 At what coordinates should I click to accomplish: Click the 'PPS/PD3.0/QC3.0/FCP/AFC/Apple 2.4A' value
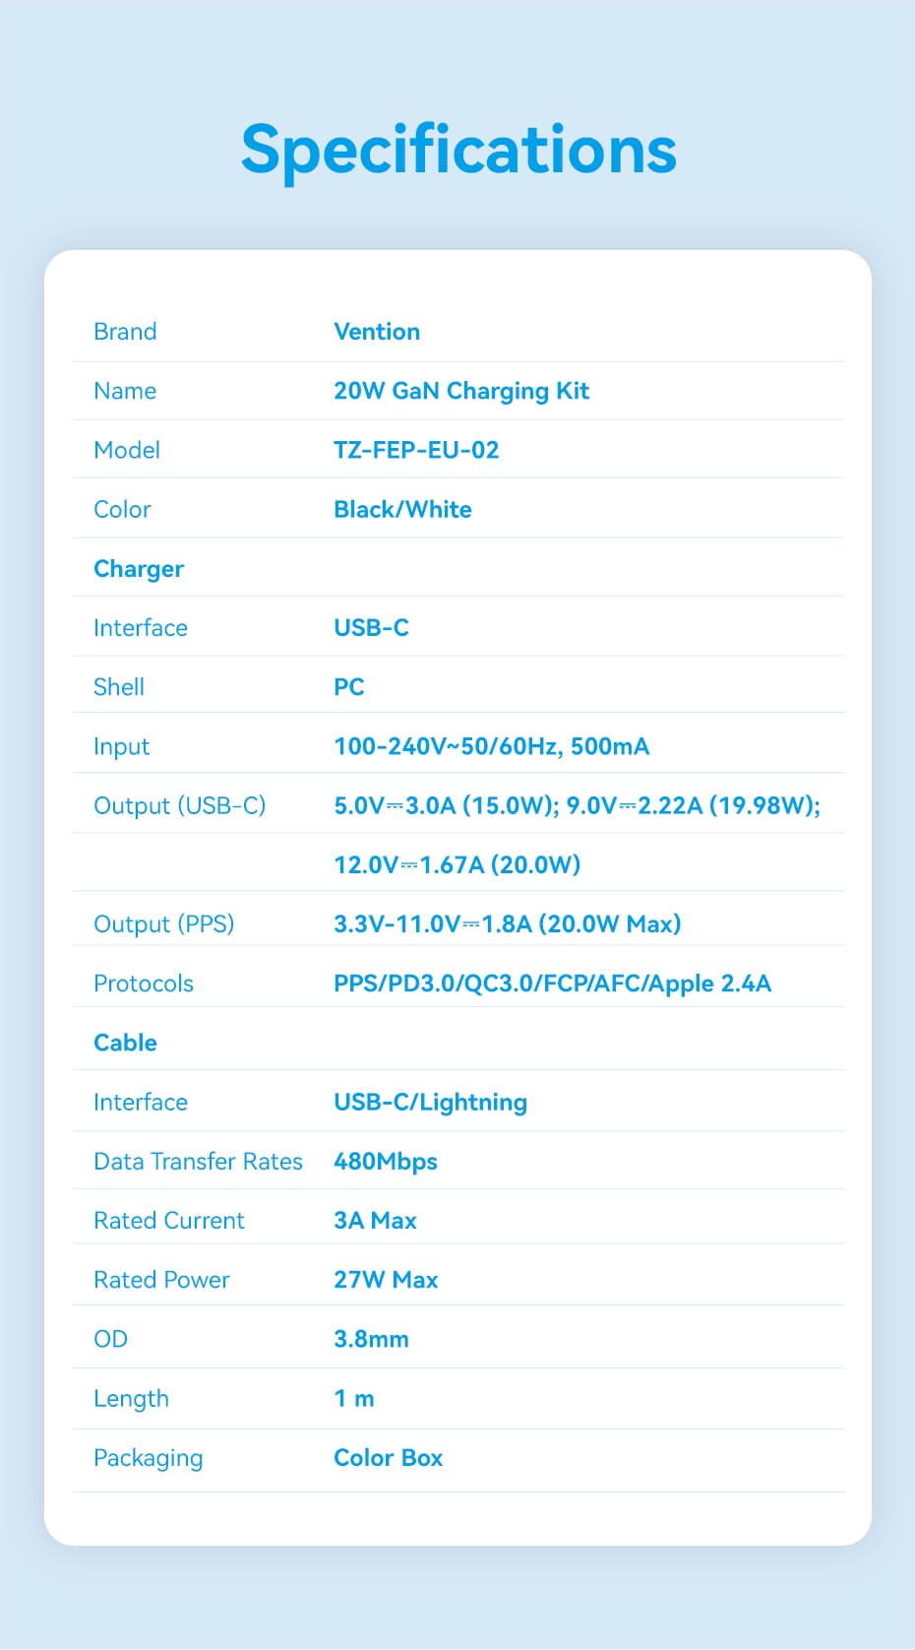(553, 984)
